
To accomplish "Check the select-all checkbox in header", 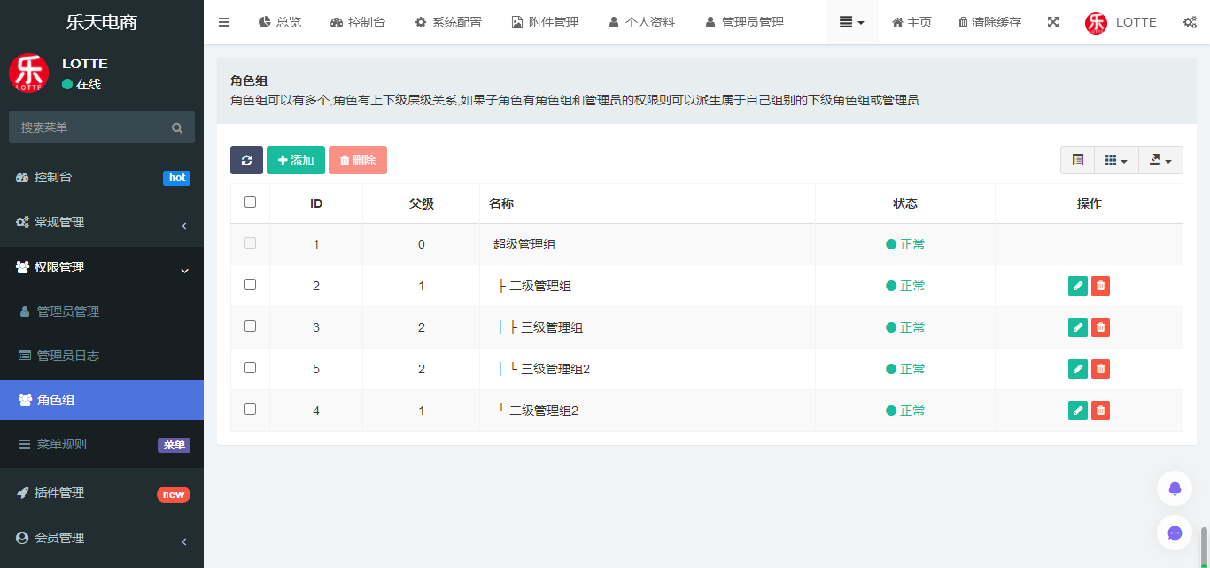I will pyautogui.click(x=250, y=203).
